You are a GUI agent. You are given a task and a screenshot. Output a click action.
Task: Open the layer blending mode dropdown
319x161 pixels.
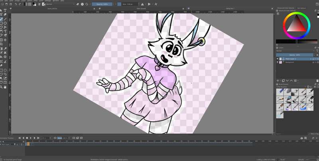295,51
